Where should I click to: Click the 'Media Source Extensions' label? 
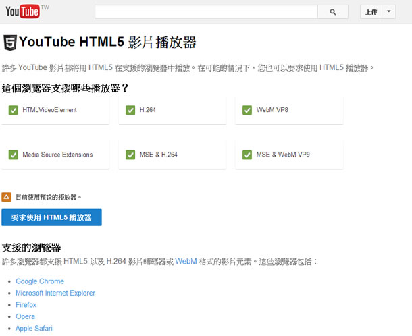coord(57,155)
